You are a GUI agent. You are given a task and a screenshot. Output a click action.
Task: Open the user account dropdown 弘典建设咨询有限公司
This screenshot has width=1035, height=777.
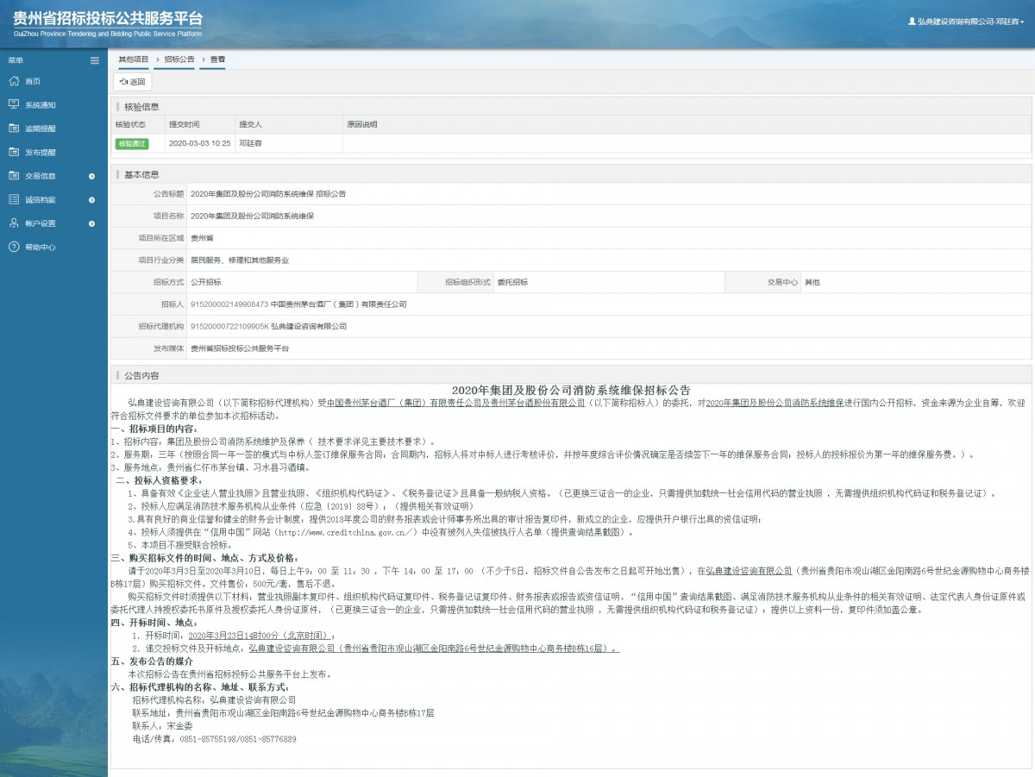point(966,21)
